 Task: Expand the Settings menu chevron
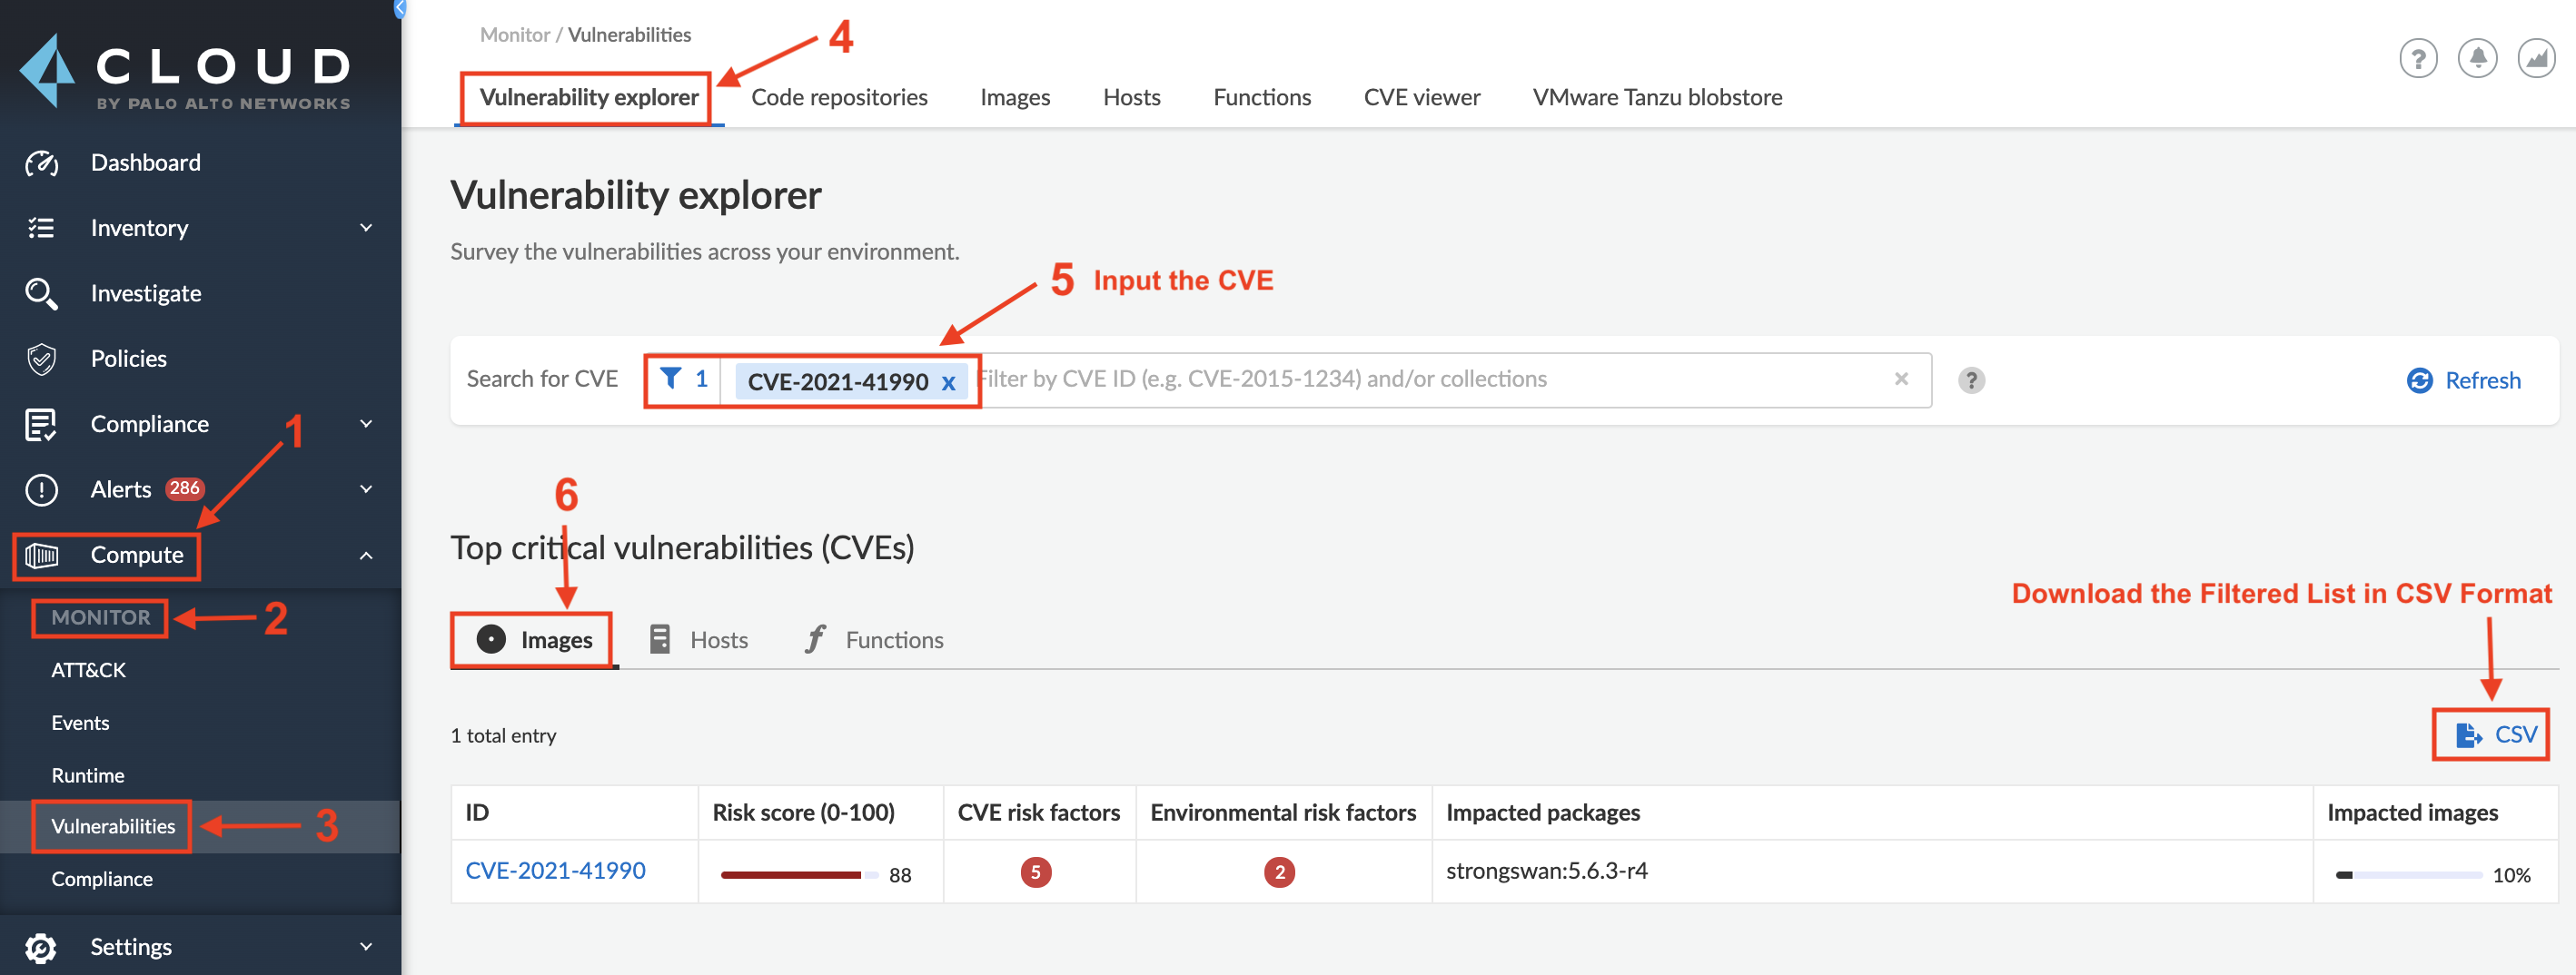point(366,946)
